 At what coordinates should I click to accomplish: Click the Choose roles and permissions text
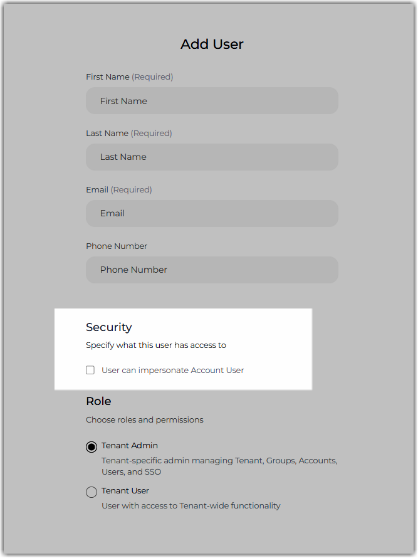click(144, 420)
